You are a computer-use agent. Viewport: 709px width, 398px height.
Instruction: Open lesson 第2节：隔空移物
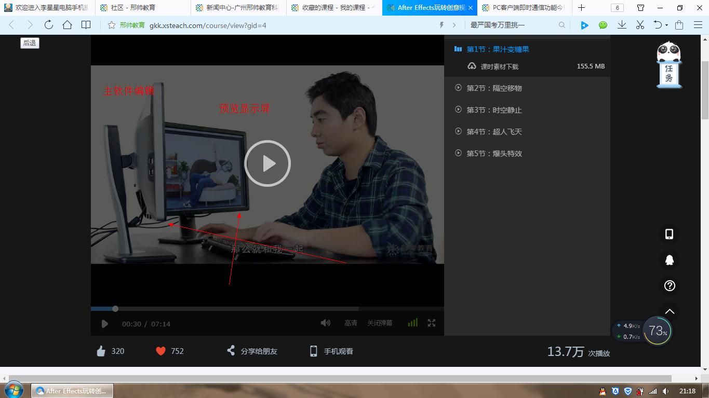pyautogui.click(x=493, y=88)
